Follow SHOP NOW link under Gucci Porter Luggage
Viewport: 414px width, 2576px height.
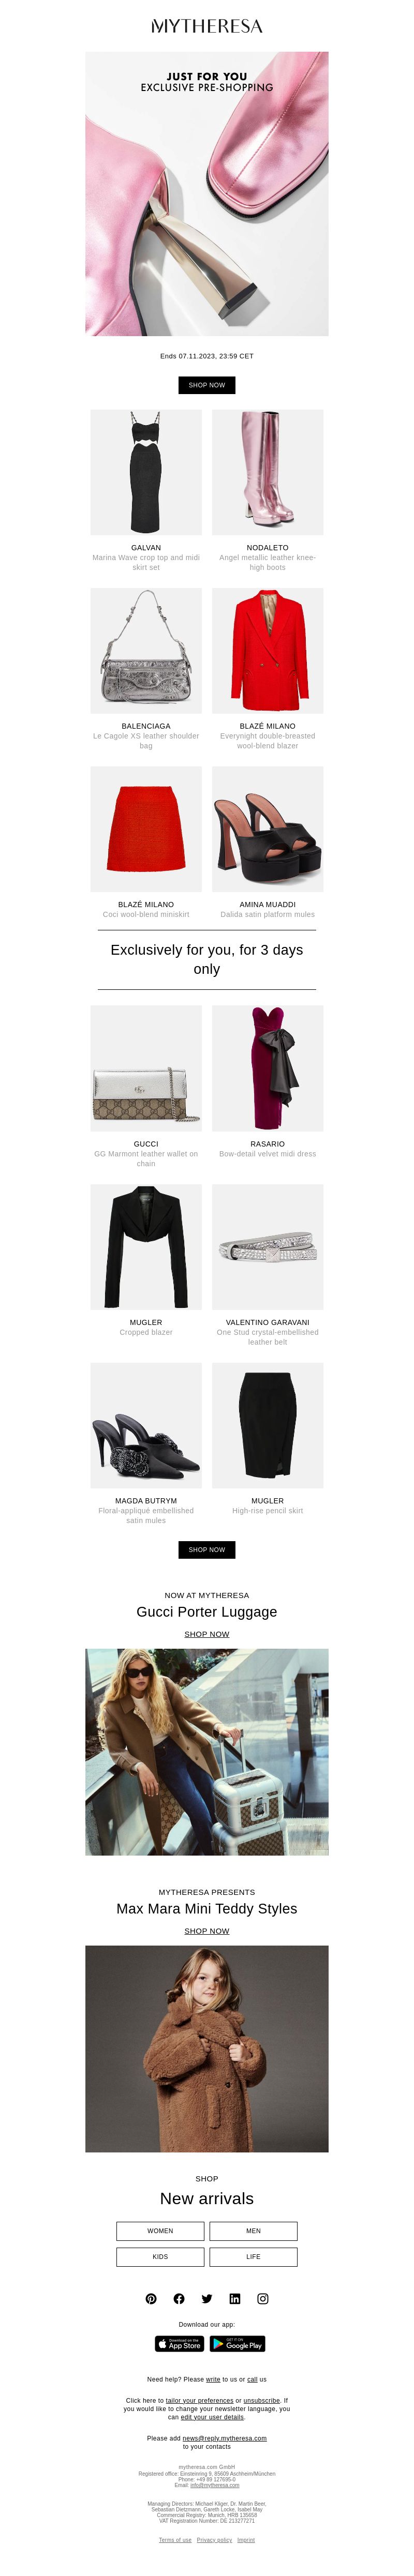click(x=207, y=1634)
